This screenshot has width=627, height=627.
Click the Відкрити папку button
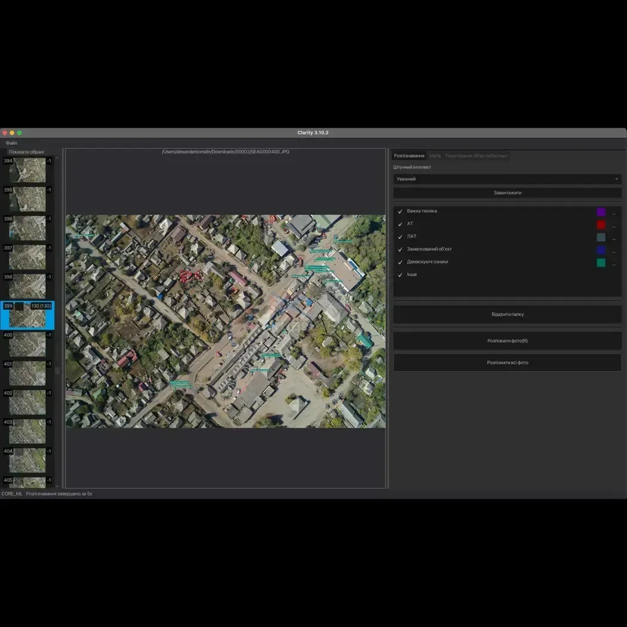(x=508, y=314)
